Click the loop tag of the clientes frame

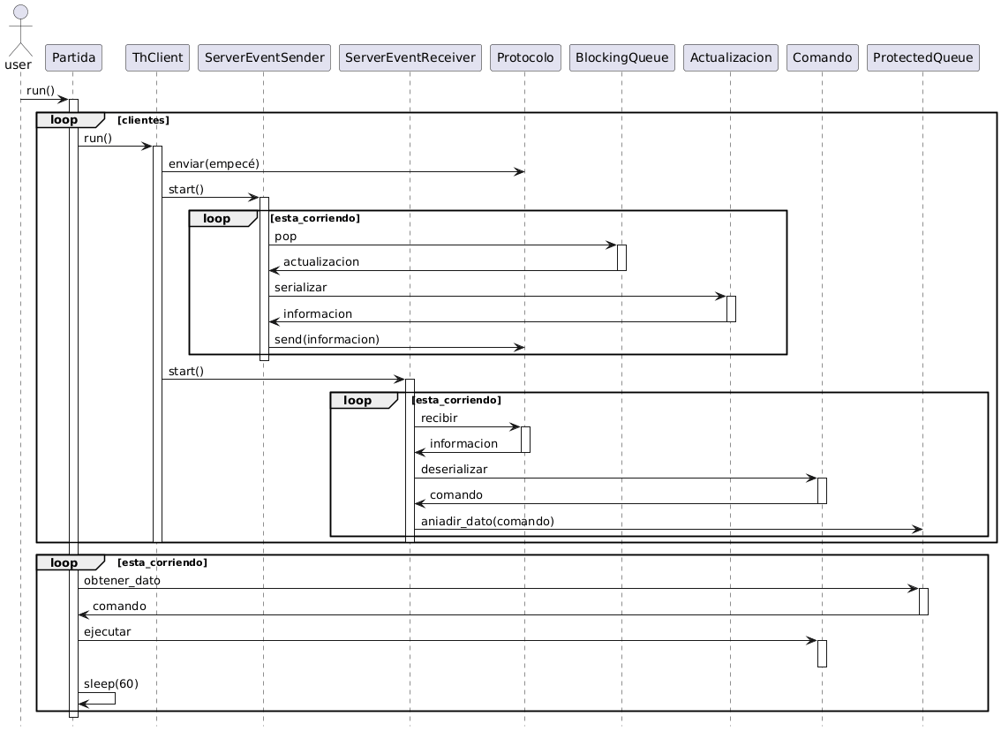(x=64, y=119)
